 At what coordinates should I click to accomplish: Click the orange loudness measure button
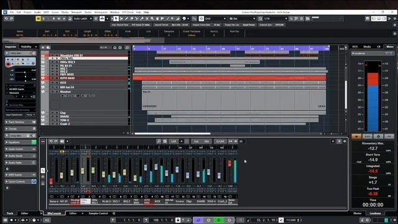[x=356, y=136]
